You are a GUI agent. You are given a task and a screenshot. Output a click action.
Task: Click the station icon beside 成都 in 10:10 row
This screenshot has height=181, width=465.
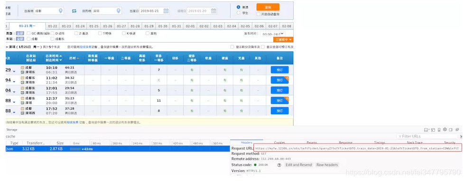point(23,68)
